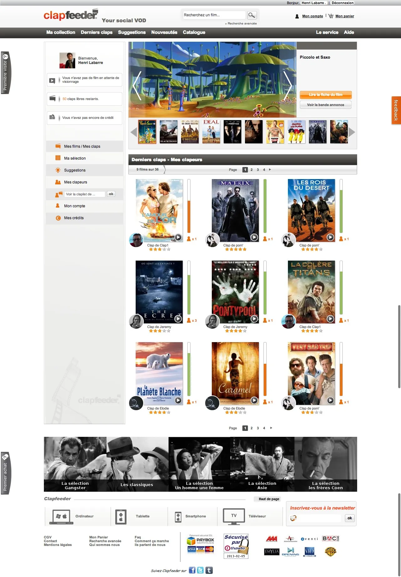Open the Première visite help tab

5,73
